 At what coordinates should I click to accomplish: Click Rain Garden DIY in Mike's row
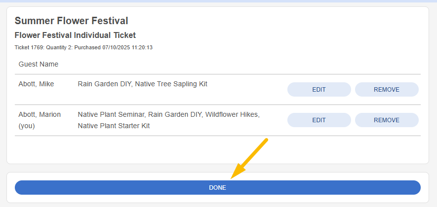pos(104,84)
